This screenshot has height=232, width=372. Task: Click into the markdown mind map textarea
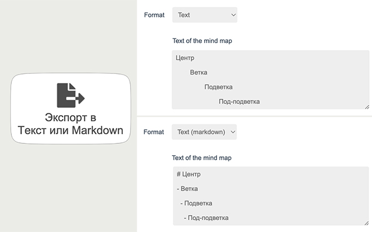coord(271,196)
